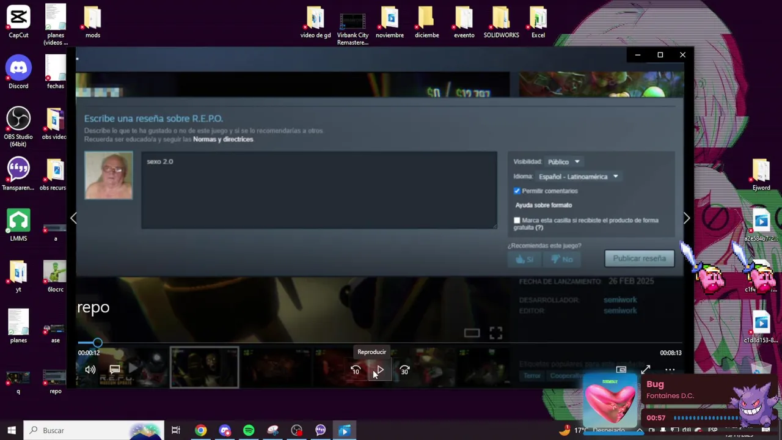Open the OBS Studio (64bit) shortcut
Image resolution: width=782 pixels, height=440 pixels.
18,127
